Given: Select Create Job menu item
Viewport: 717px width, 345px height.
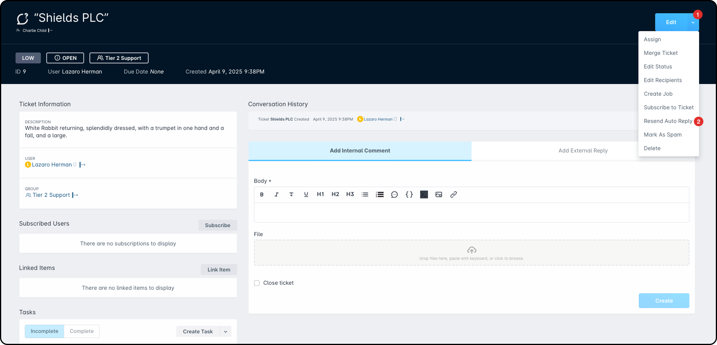Looking at the screenshot, I should point(668,94).
